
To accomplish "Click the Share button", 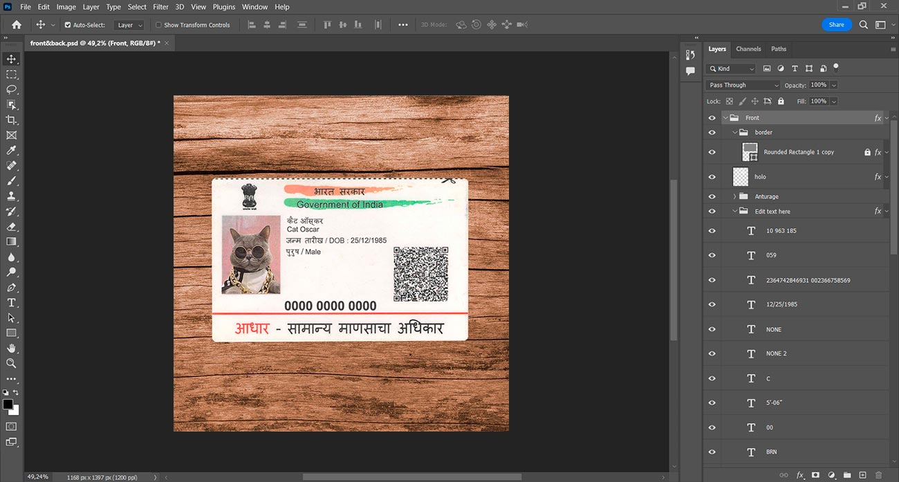I will [x=837, y=24].
